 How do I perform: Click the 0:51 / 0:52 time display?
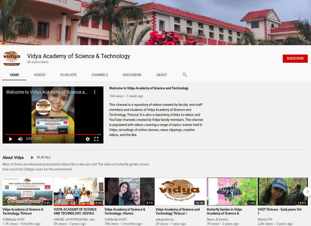pyautogui.click(x=34, y=139)
